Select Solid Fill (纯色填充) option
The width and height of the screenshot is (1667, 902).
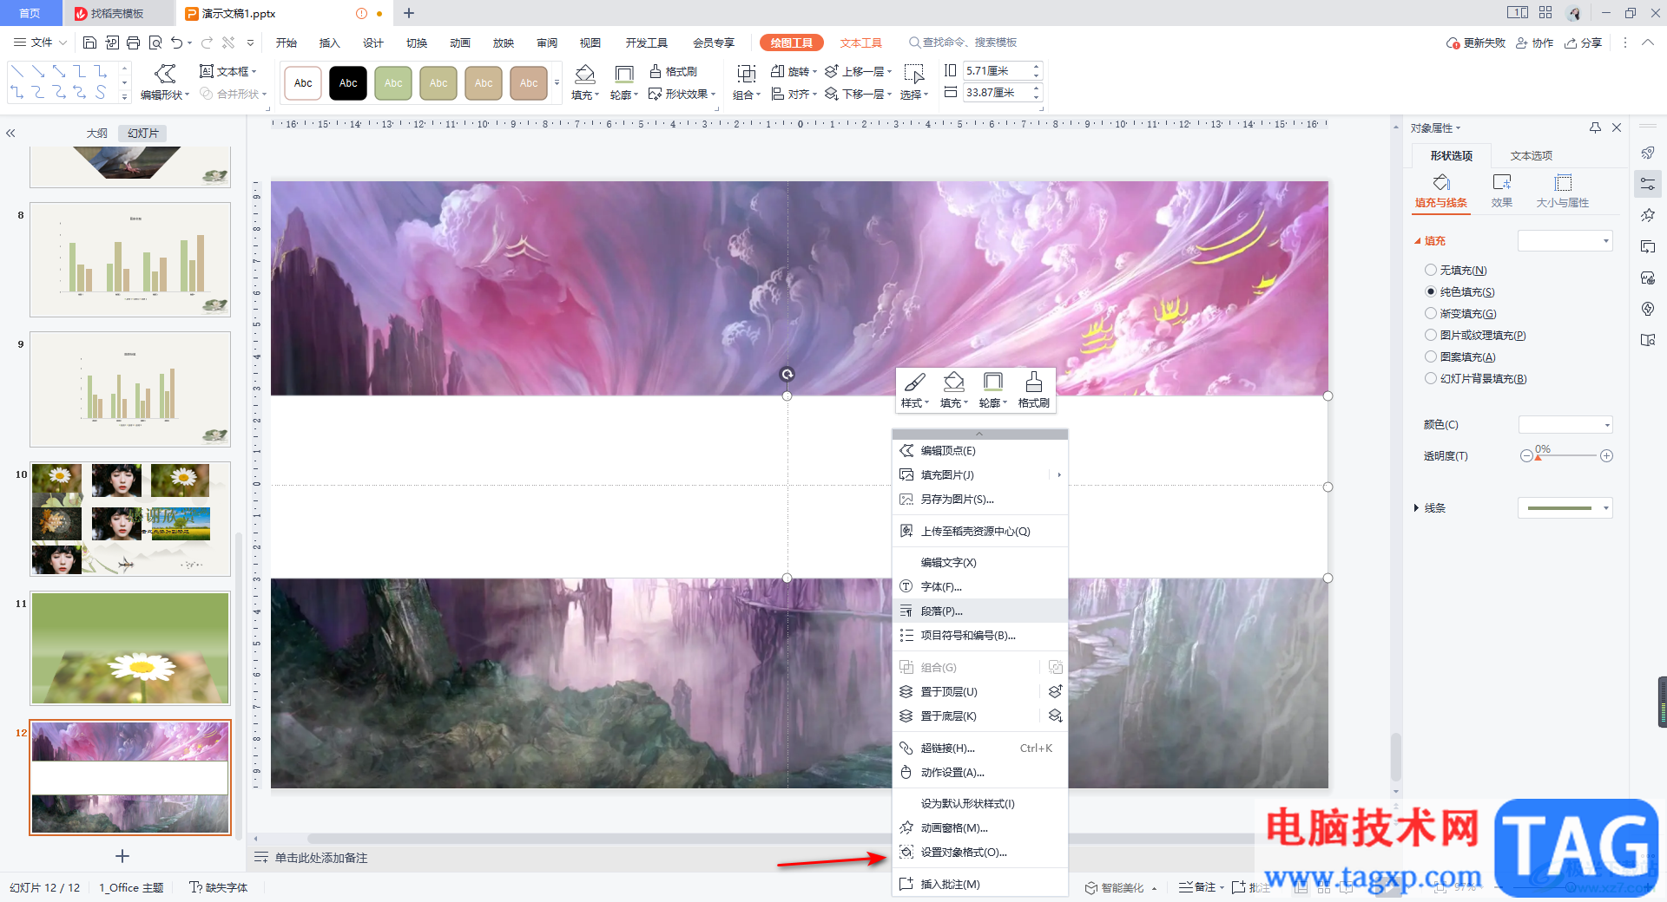1460,292
